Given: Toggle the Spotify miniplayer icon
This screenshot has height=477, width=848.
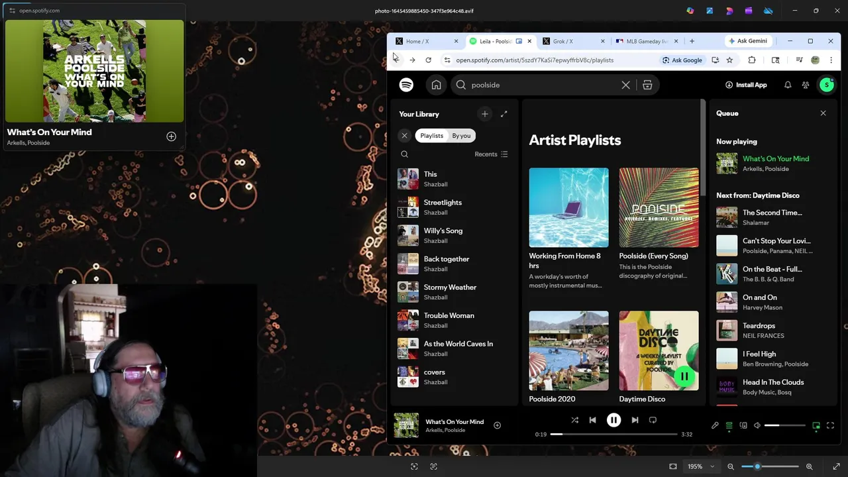Looking at the screenshot, I should click(x=816, y=425).
